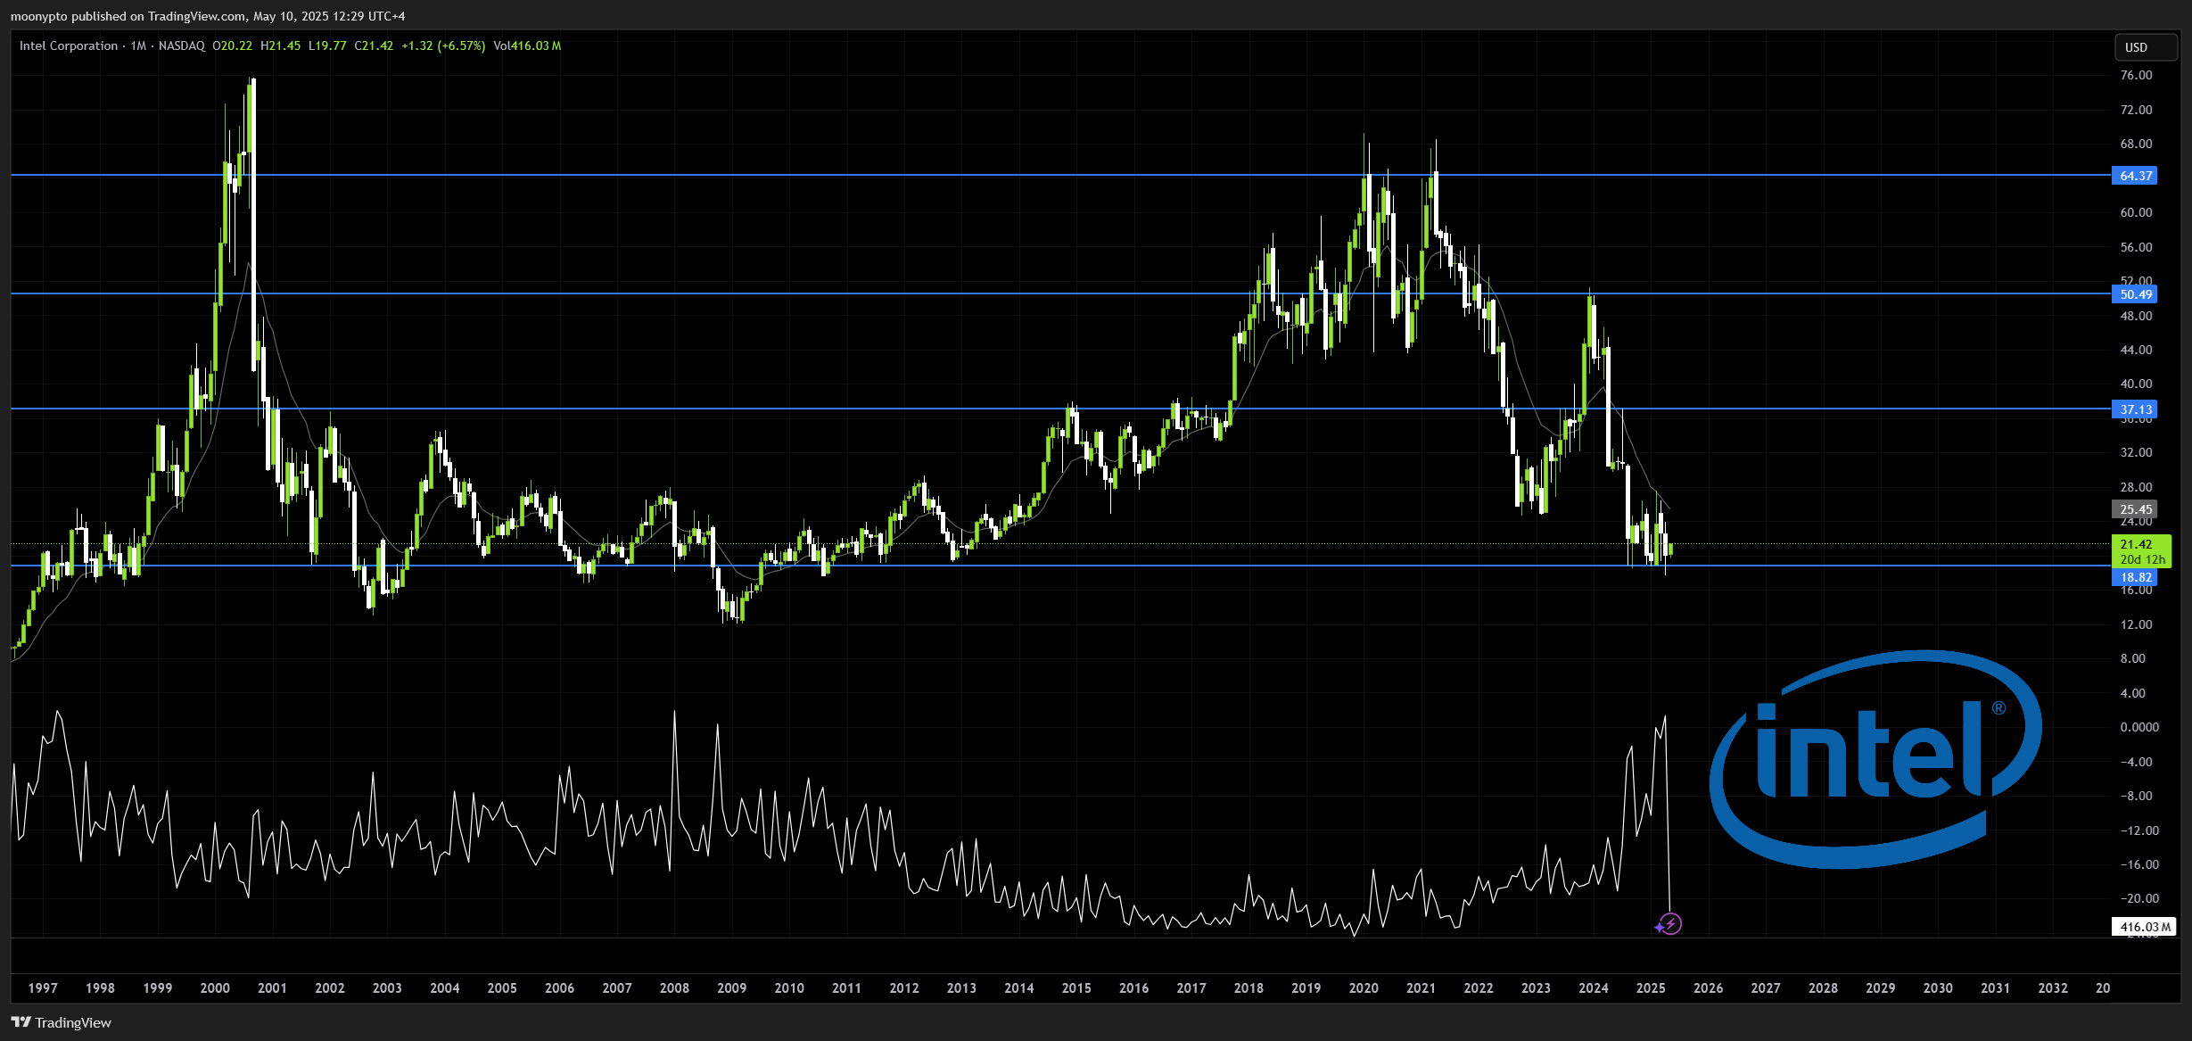Image resolution: width=2192 pixels, height=1041 pixels.
Task: Click the −12.00 indicator axis tick
Action: click(2139, 830)
